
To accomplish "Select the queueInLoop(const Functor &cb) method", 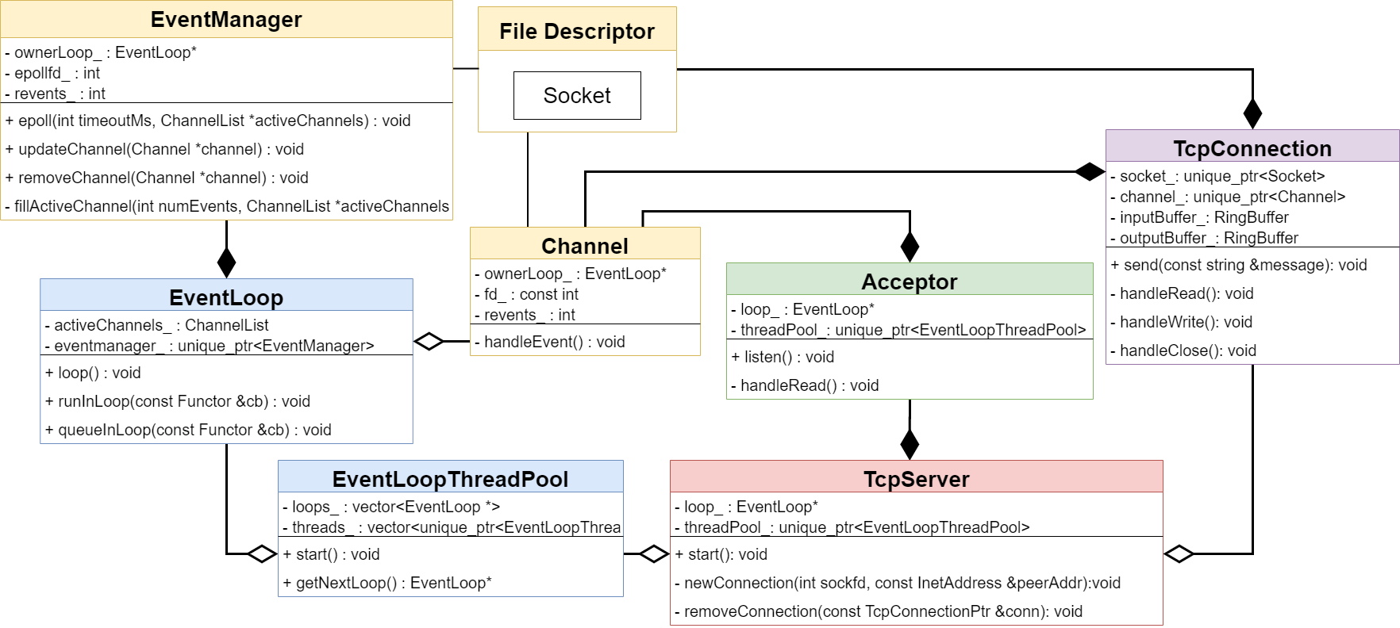I will coord(188,431).
